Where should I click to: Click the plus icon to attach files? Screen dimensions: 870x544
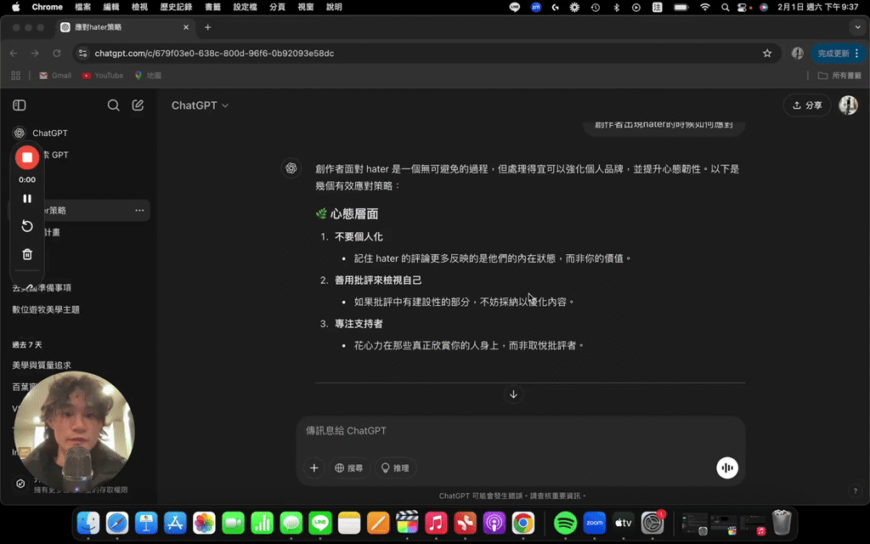pyautogui.click(x=314, y=467)
